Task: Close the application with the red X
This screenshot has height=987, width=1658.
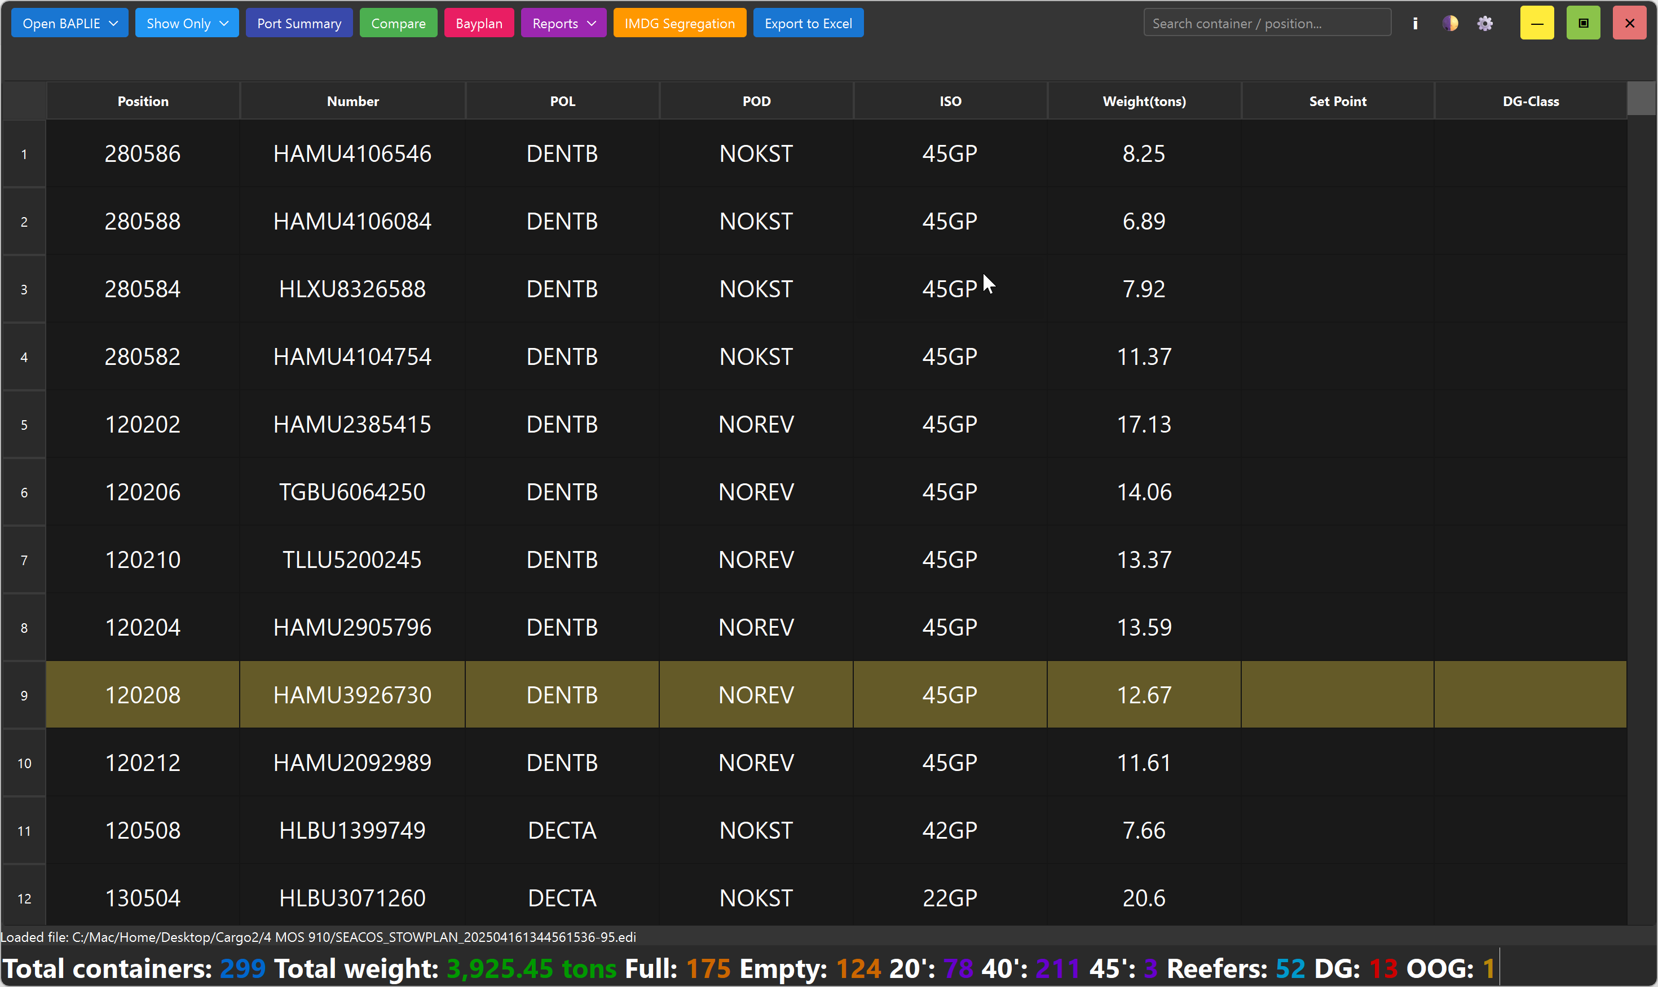Action: click(1629, 23)
